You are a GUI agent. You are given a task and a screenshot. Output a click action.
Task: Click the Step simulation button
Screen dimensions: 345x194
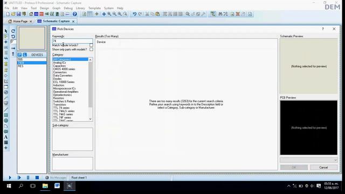click(x=19, y=177)
